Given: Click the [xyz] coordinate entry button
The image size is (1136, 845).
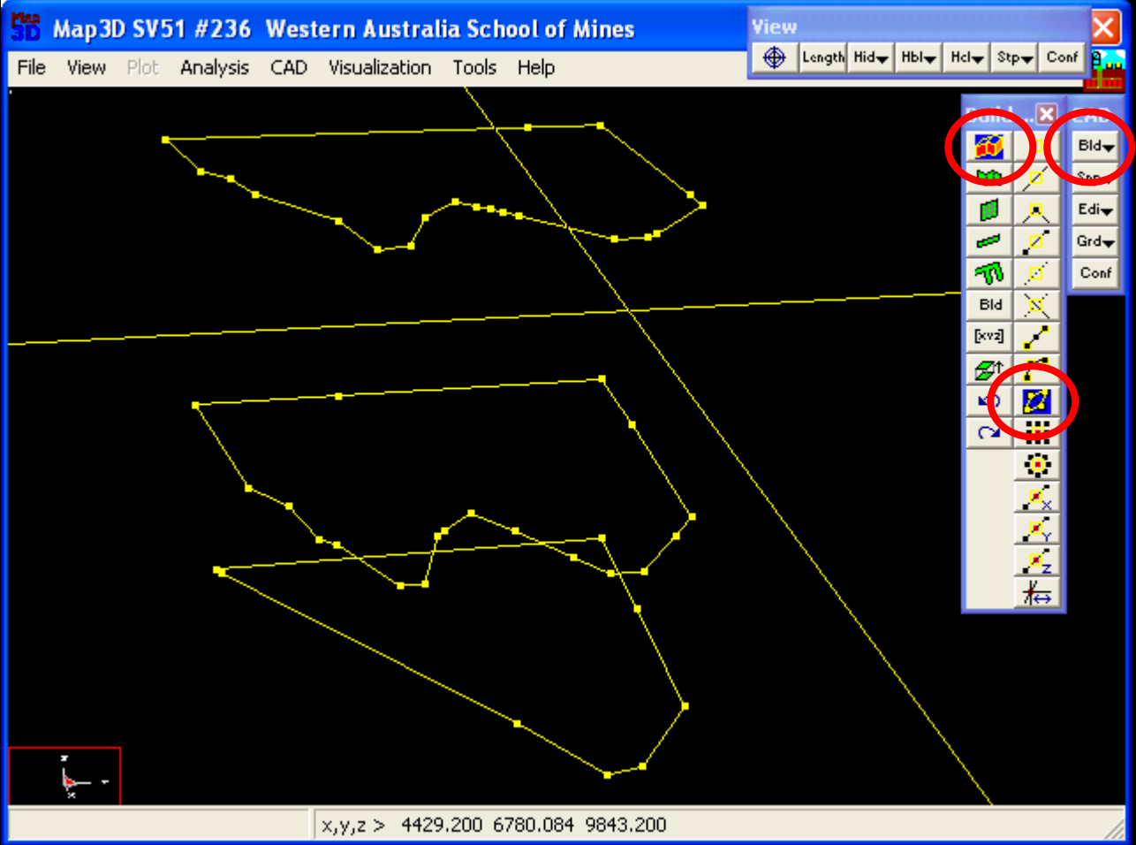Looking at the screenshot, I should click(988, 337).
